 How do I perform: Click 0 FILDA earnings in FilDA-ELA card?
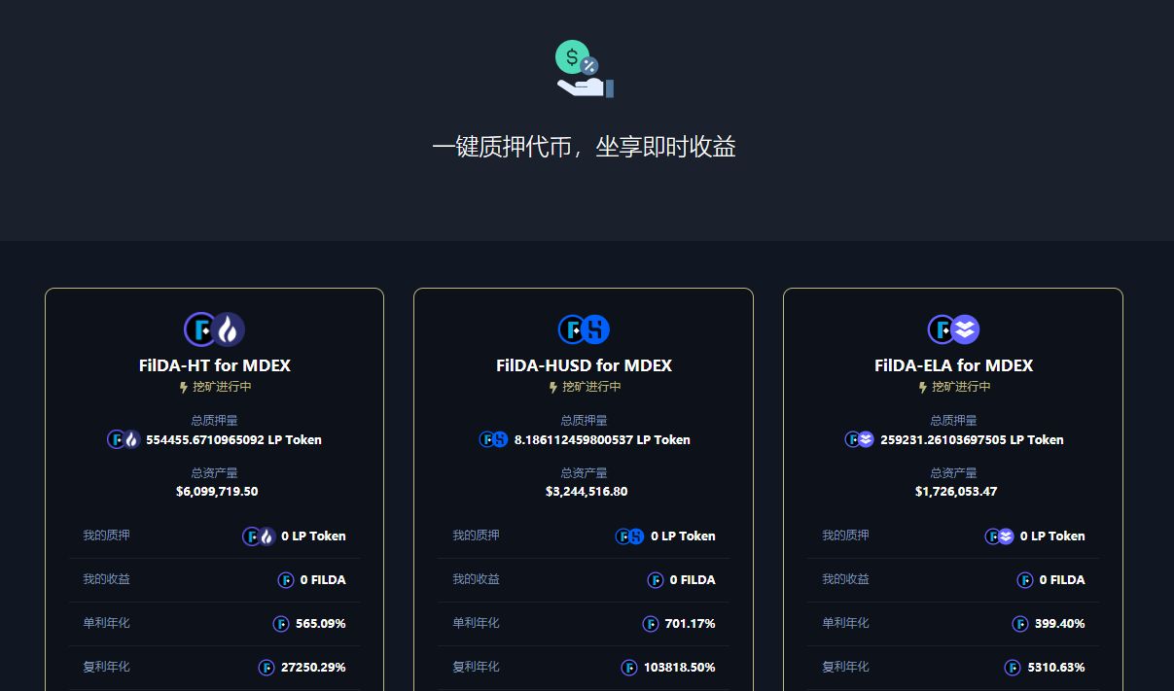coord(1062,579)
